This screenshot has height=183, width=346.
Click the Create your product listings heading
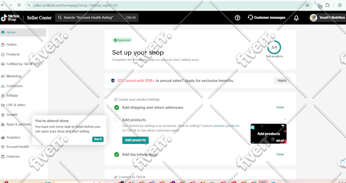click(x=139, y=100)
